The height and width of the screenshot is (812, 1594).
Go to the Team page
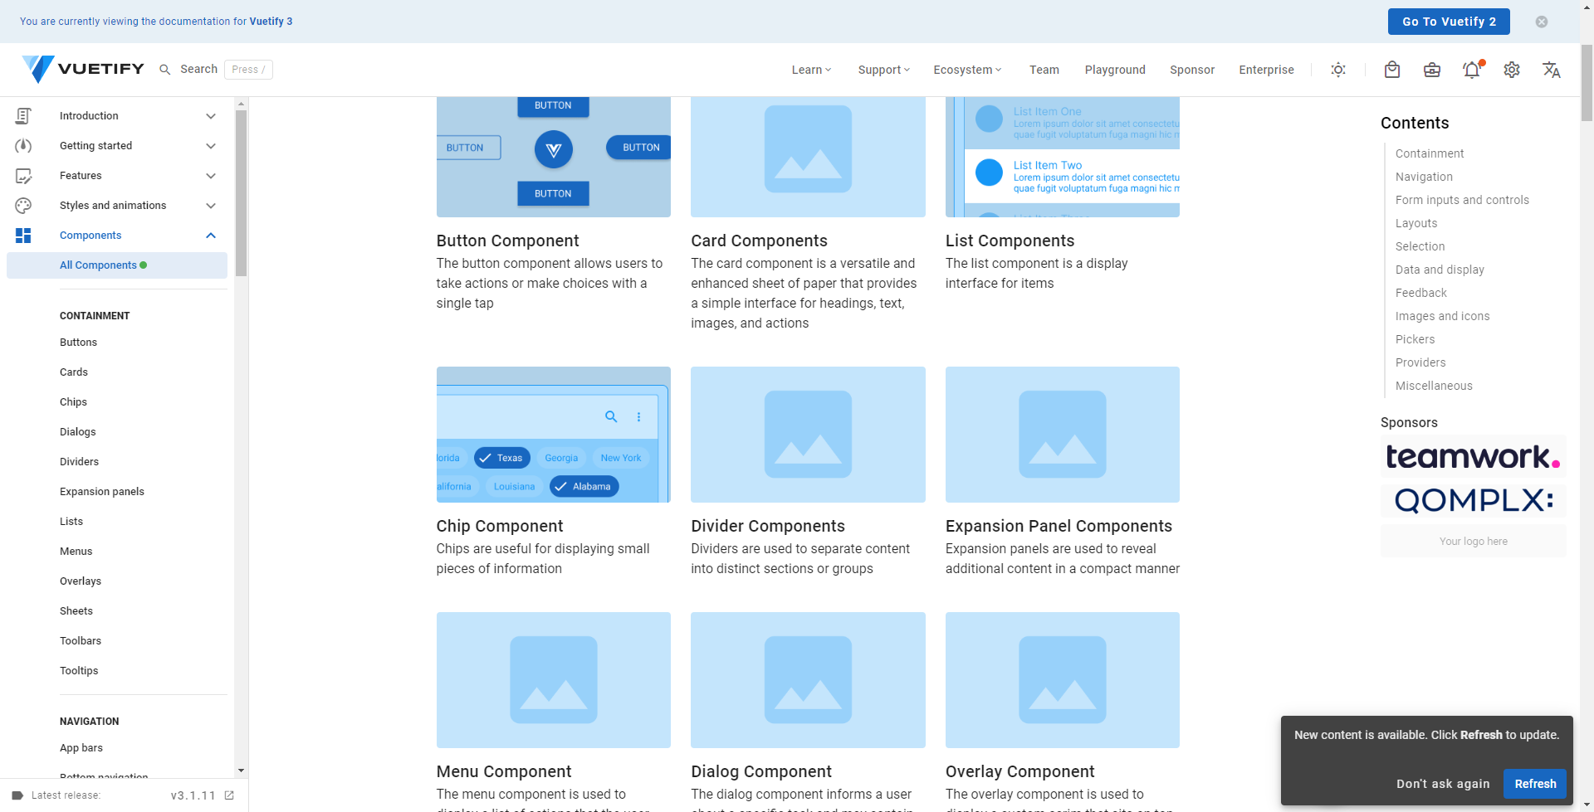pyautogui.click(x=1044, y=70)
